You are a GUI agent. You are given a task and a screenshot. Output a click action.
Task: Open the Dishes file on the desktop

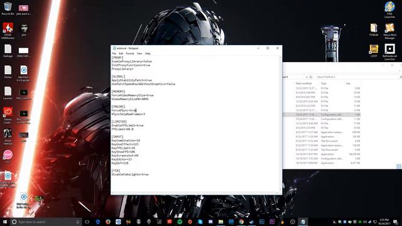pos(8,72)
